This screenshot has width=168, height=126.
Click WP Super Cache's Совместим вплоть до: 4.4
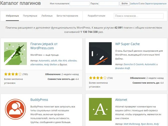point(148,83)
